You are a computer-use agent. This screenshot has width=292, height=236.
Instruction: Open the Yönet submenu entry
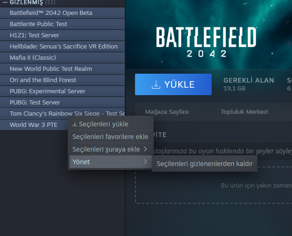tap(111, 162)
